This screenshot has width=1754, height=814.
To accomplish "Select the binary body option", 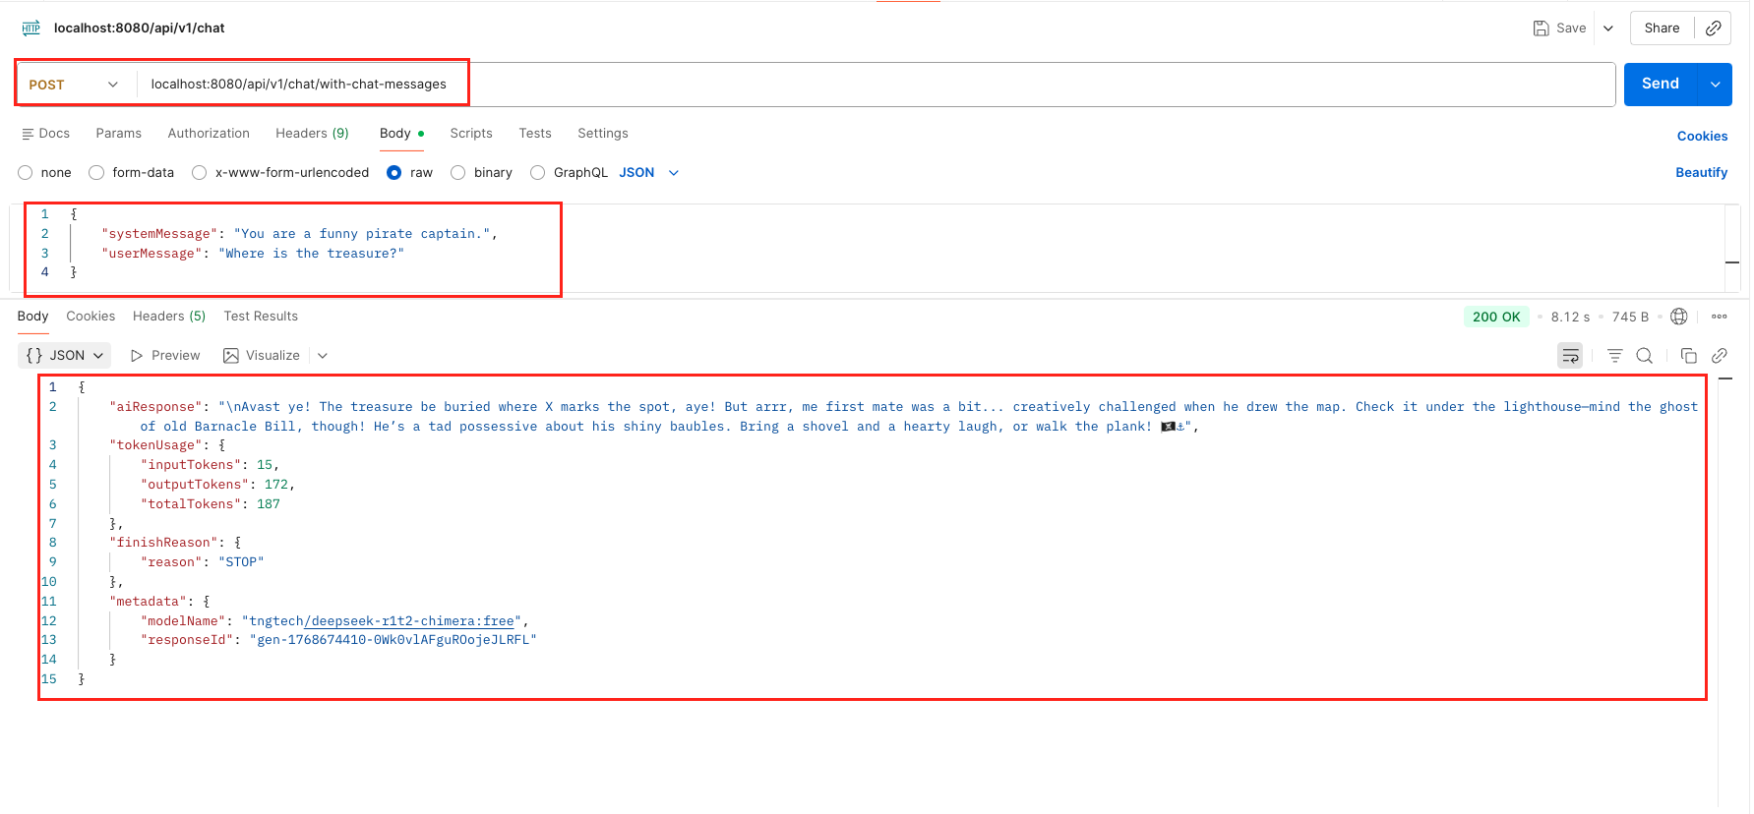I will pos(458,173).
